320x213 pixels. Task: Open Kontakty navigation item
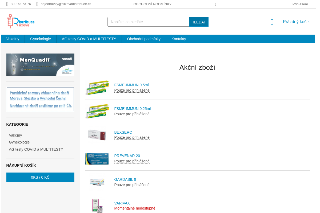pyautogui.click(x=179, y=39)
